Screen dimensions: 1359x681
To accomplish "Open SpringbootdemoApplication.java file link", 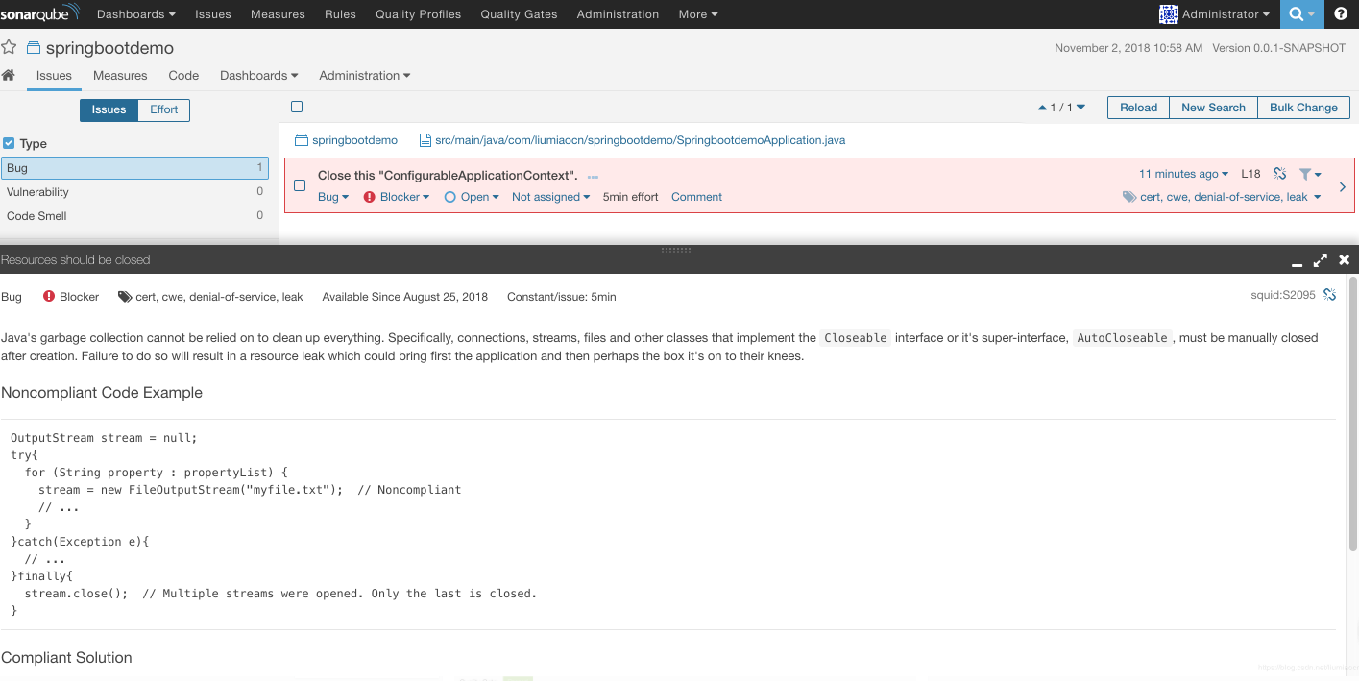I will coord(640,140).
